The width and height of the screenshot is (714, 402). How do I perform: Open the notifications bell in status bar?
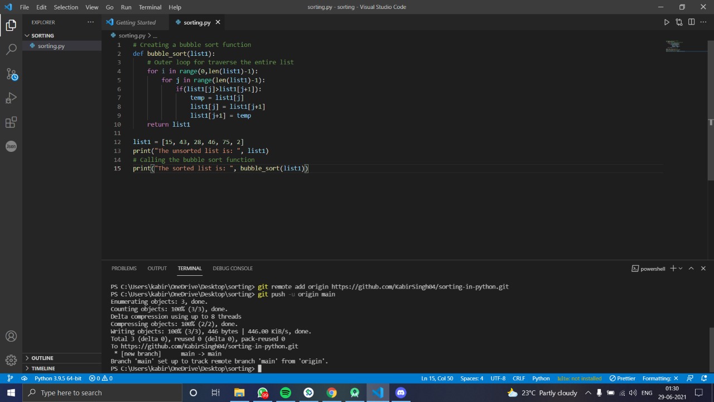coord(705,378)
